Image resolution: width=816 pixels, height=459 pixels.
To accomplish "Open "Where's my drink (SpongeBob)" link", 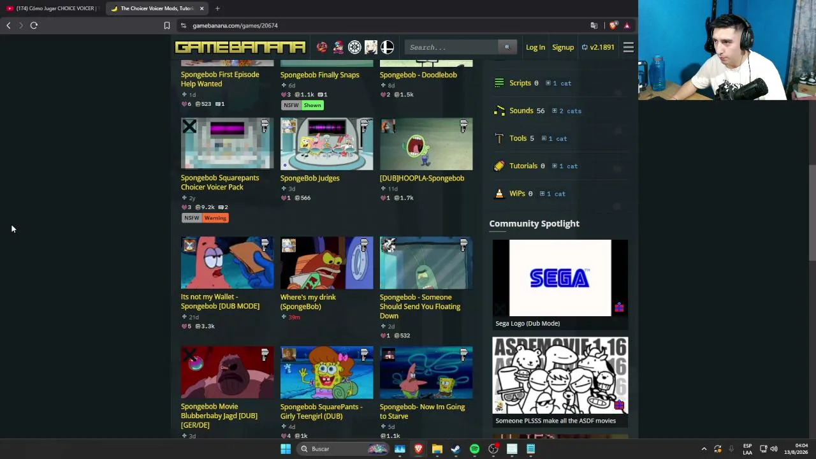I will 308,302.
